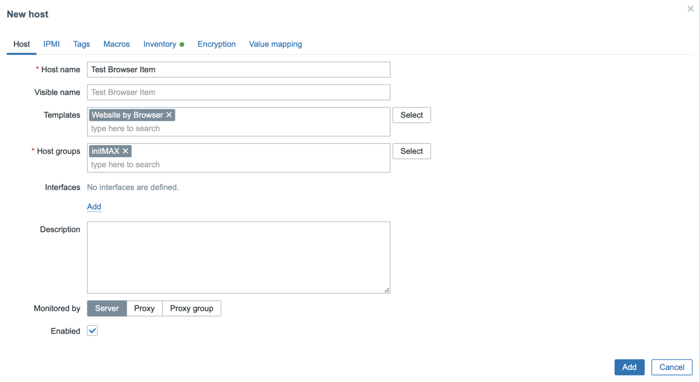Viewport: 700px width, 382px height.
Task: Remove the initMAX host group
Action: click(x=125, y=151)
